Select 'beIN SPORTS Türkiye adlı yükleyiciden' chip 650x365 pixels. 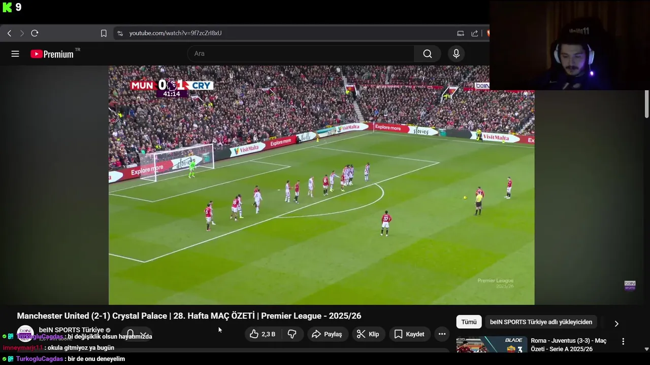click(x=541, y=322)
